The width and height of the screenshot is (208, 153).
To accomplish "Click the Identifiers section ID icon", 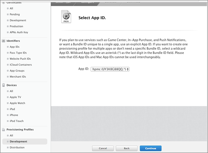I will (3, 41).
